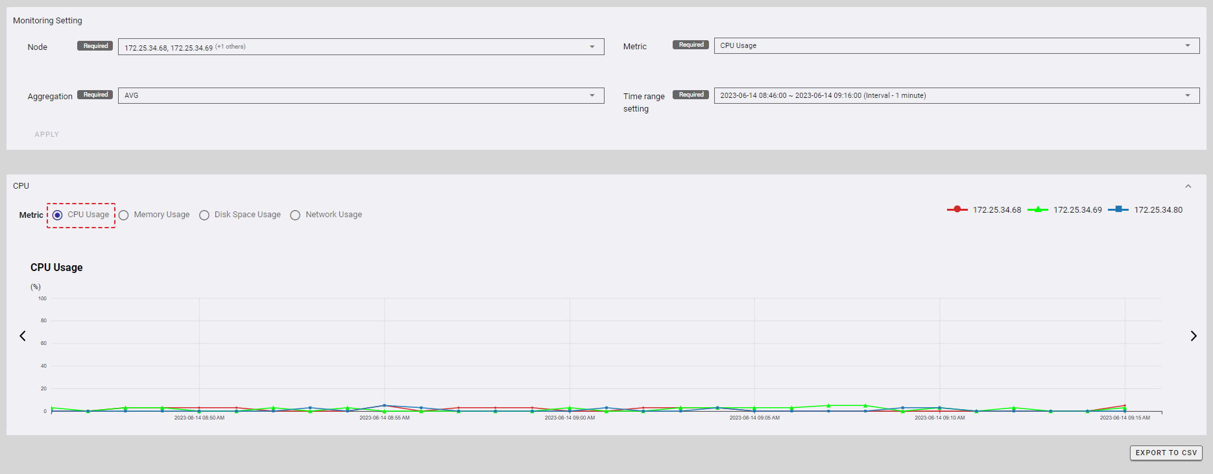
Task: Open the time range setting field
Action: 947,95
